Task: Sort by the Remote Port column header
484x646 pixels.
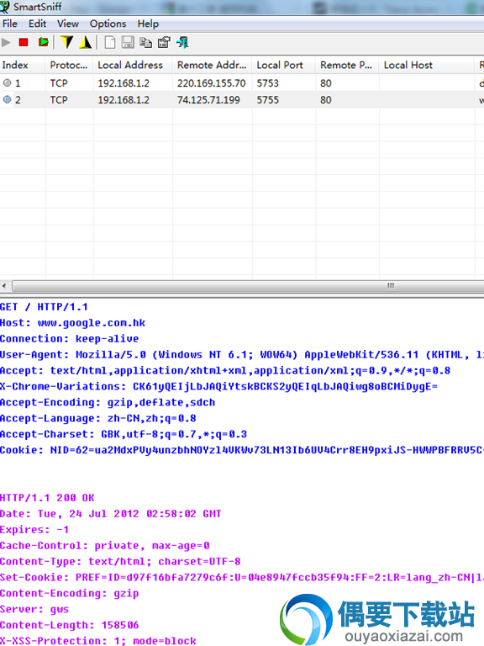Action: coord(348,65)
